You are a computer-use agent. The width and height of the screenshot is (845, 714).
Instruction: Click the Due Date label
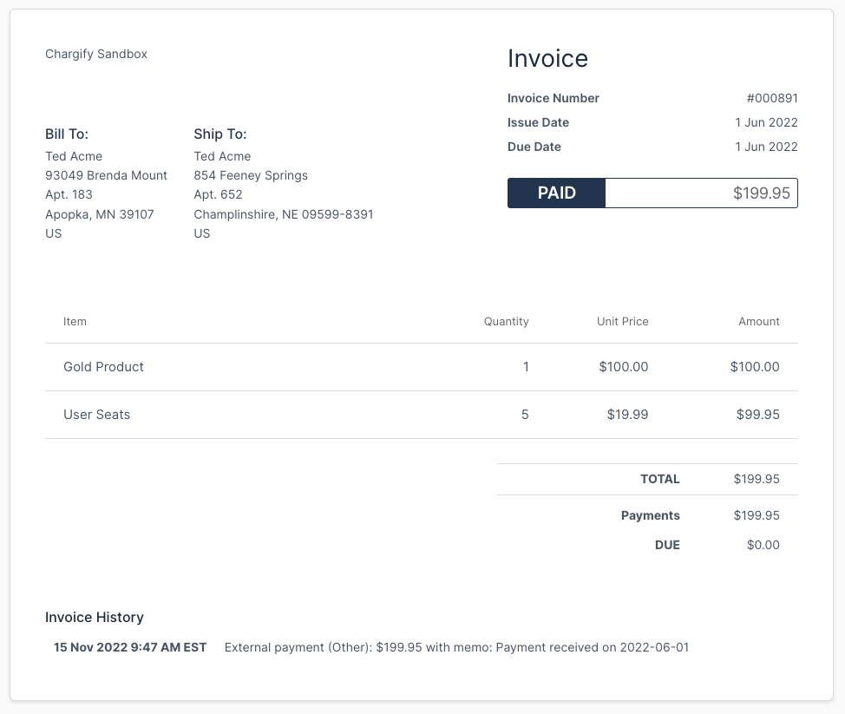click(x=534, y=147)
